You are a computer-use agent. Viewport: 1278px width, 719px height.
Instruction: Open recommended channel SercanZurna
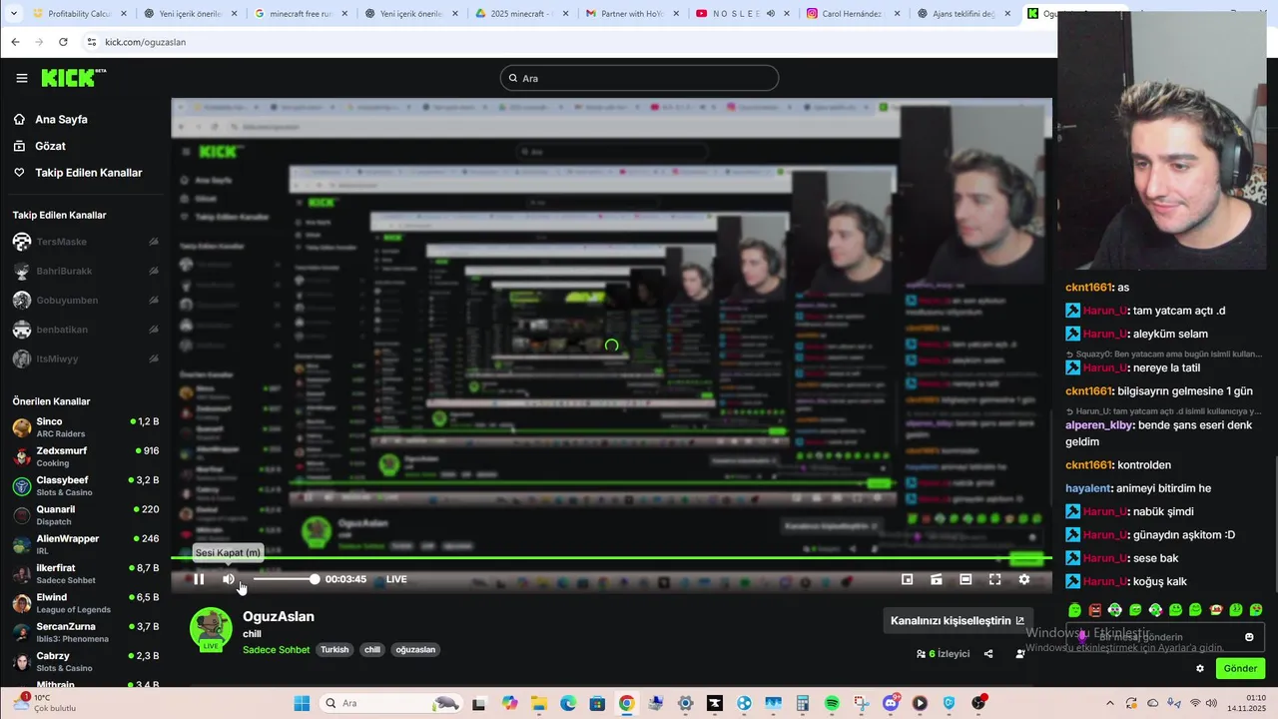pyautogui.click(x=85, y=632)
